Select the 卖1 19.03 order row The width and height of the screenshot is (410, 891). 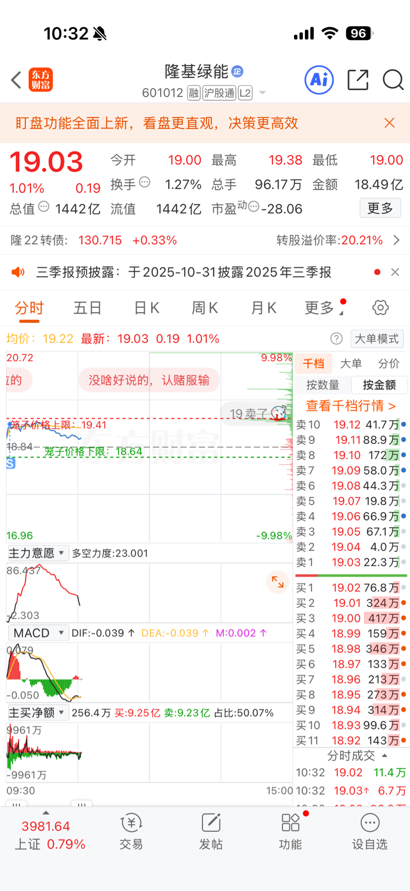click(351, 562)
